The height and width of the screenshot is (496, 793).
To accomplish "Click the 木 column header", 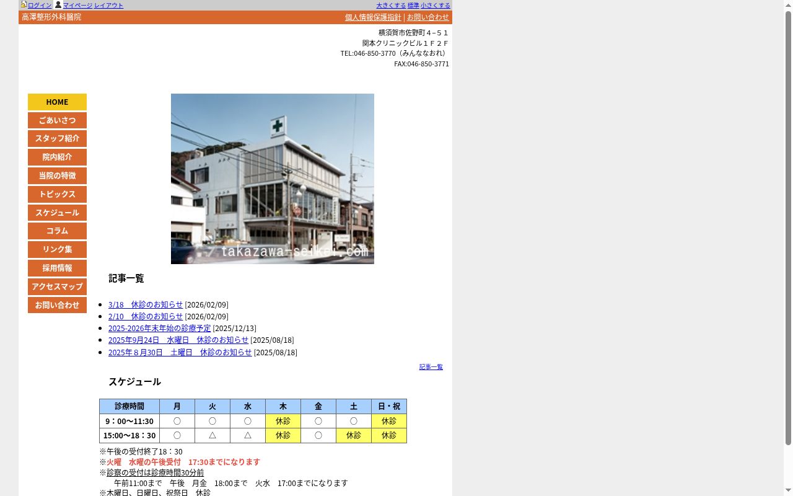I will 283,407.
